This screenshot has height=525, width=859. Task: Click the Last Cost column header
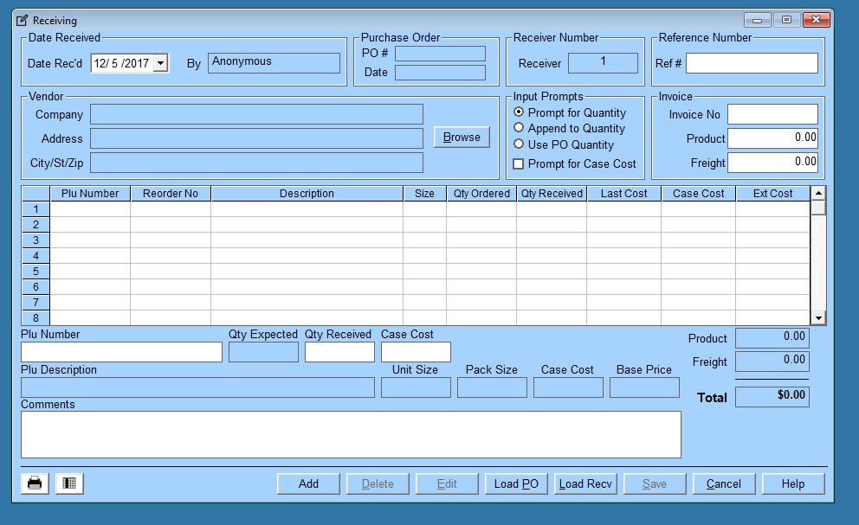[624, 193]
